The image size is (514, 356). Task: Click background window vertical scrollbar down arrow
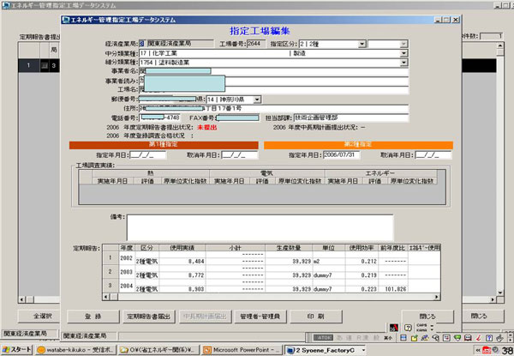click(500, 293)
